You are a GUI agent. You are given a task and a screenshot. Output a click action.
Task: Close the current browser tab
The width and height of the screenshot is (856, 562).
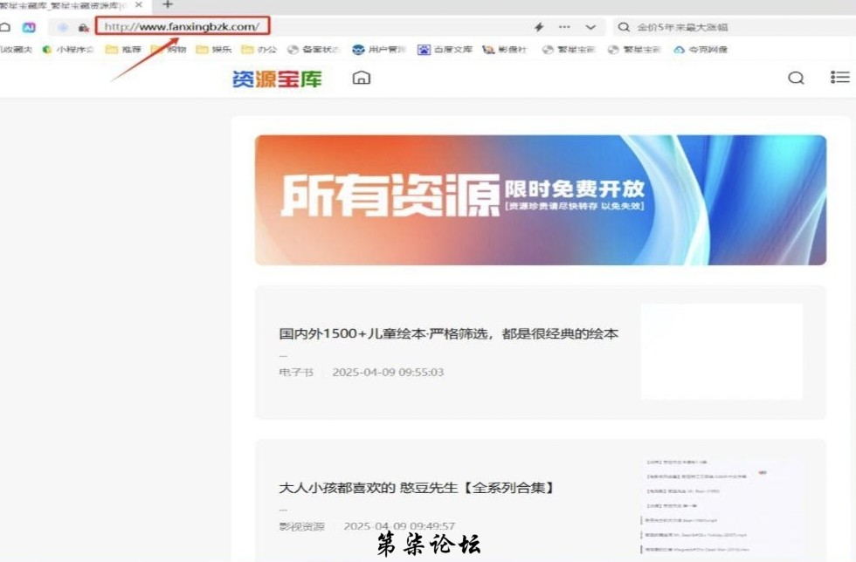point(138,5)
